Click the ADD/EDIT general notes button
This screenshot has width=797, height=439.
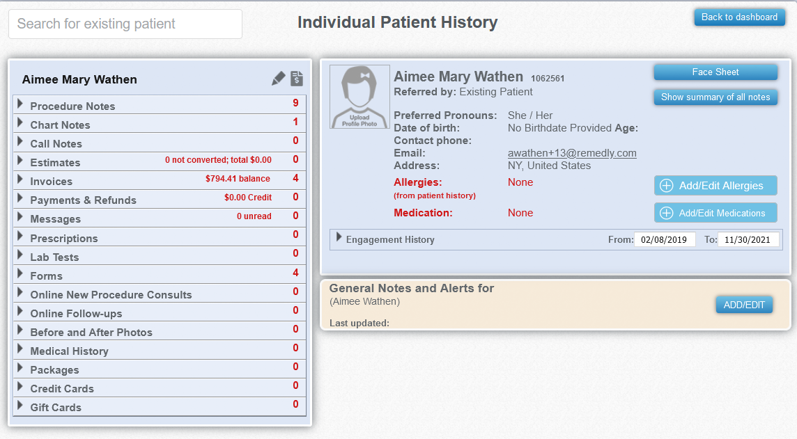[744, 305]
